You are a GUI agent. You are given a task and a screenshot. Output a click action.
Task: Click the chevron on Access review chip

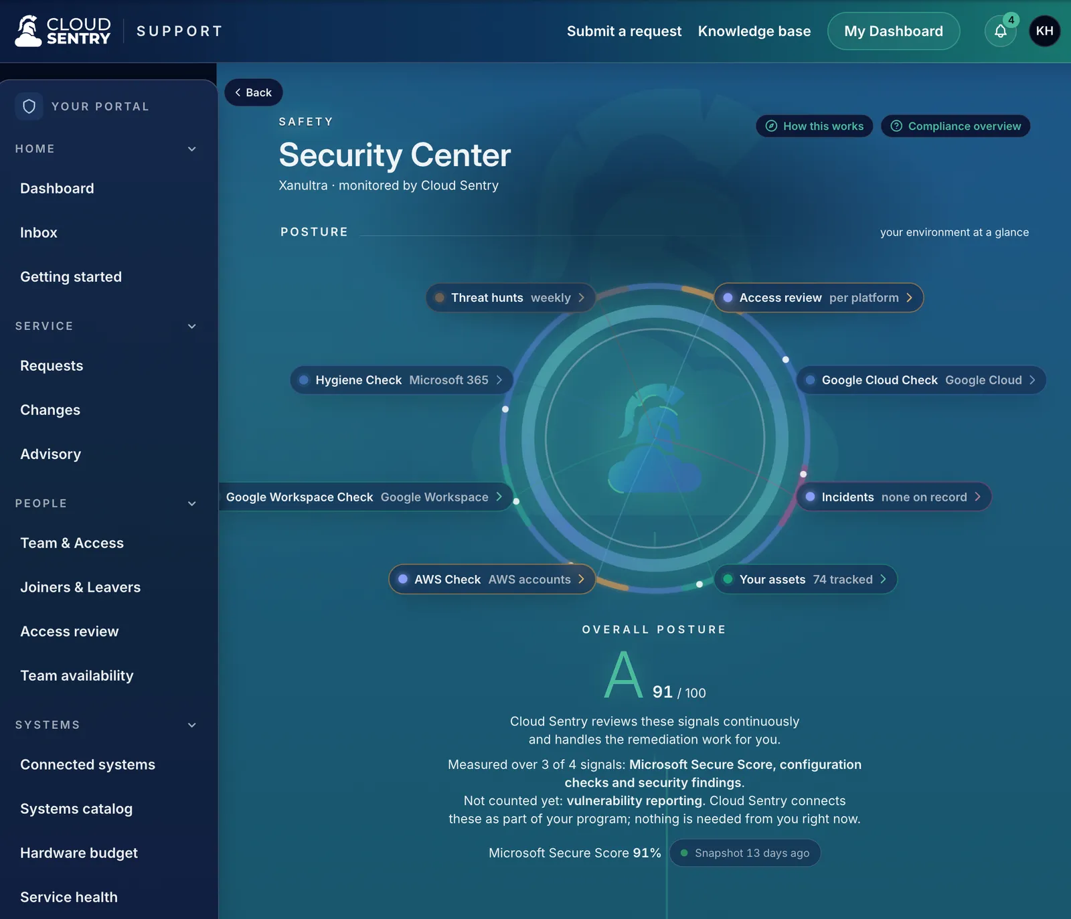click(x=909, y=298)
